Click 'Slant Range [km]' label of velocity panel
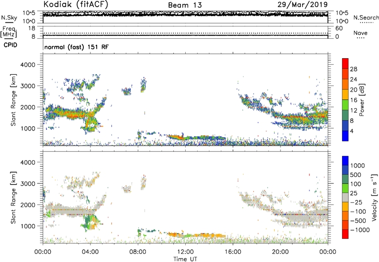 click(13, 198)
